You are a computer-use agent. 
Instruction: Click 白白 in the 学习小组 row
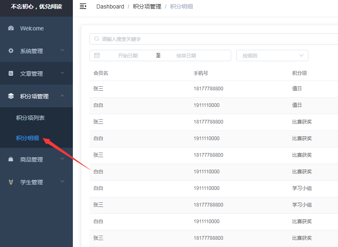(x=98, y=188)
